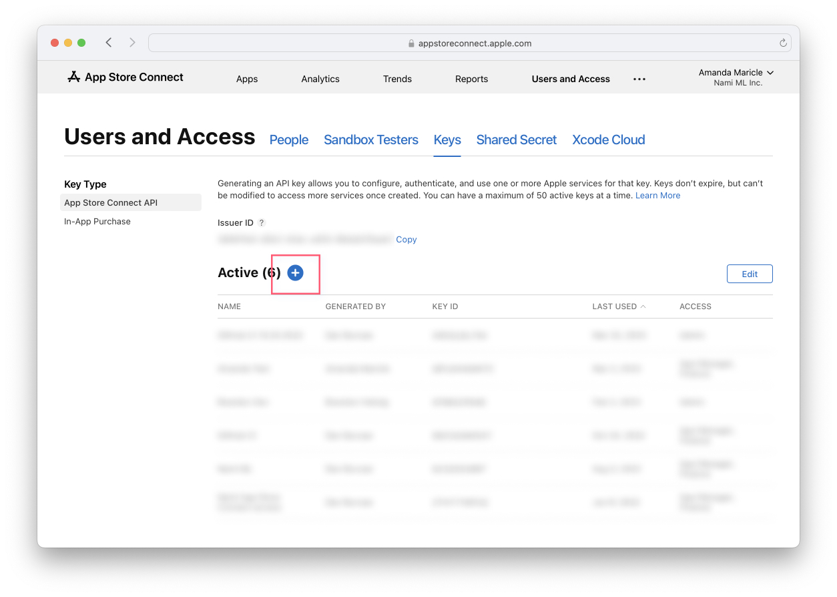Click the Issuer ID question mark help icon
This screenshot has height=597, width=837.
click(x=262, y=223)
